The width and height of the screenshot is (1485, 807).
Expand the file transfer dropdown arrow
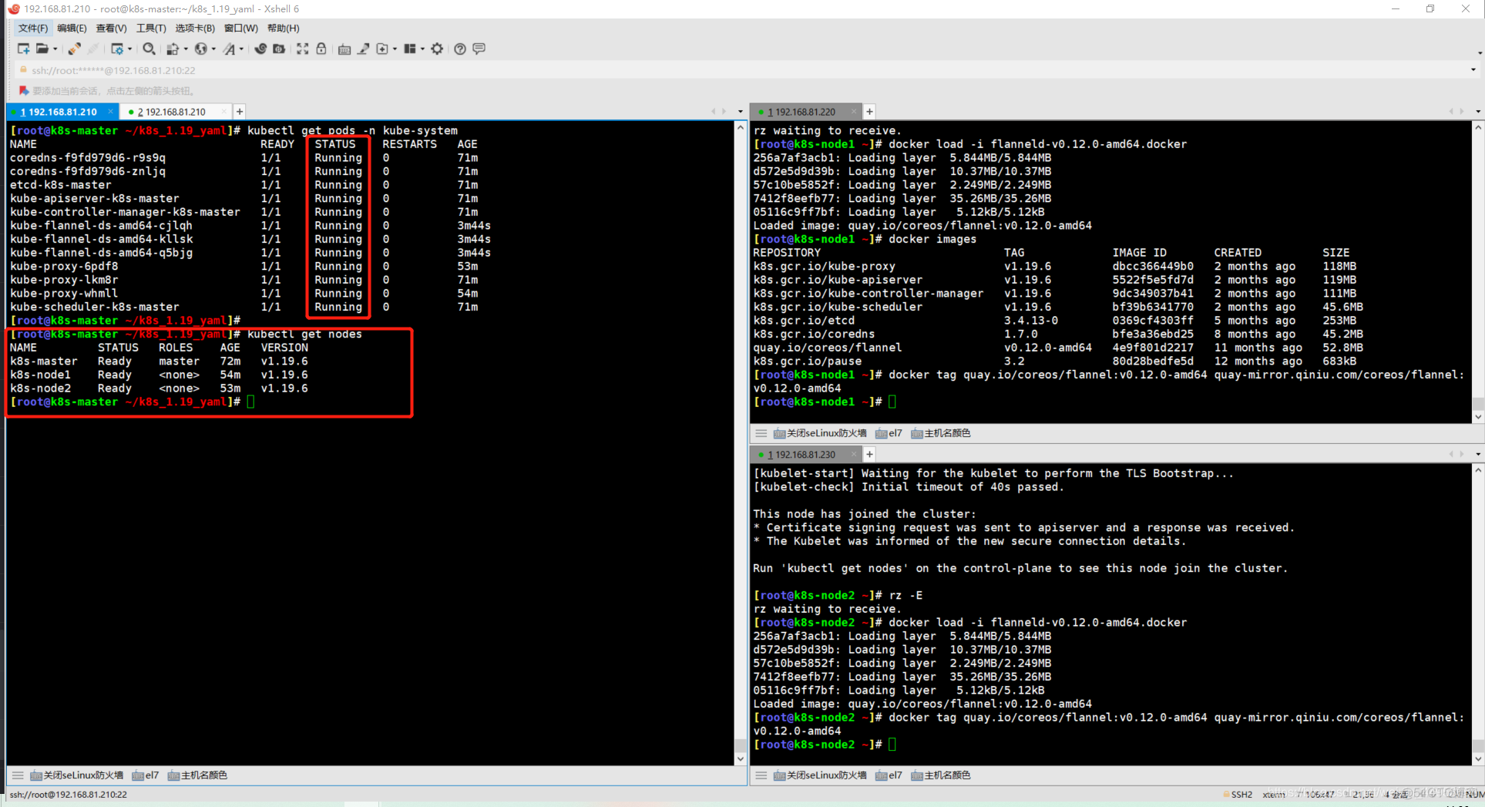[x=186, y=49]
